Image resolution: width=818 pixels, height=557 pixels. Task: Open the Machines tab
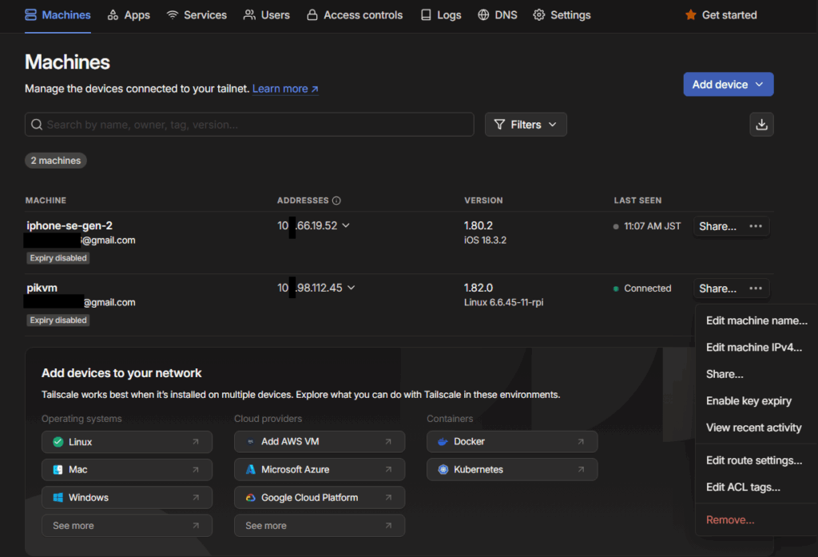coord(58,15)
